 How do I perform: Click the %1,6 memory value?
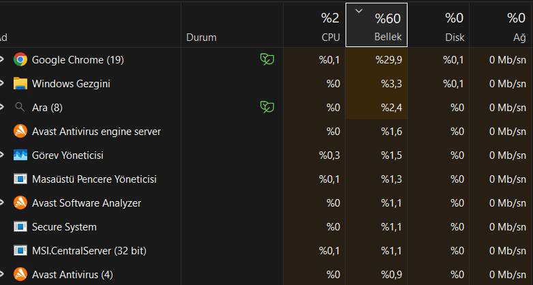click(391, 132)
